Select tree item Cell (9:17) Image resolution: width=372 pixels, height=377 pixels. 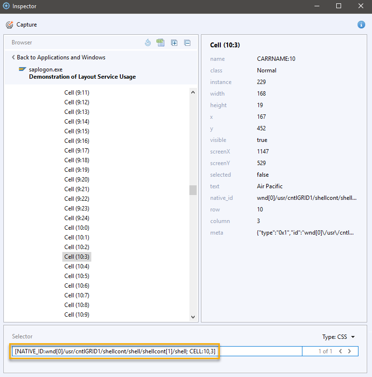click(77, 151)
